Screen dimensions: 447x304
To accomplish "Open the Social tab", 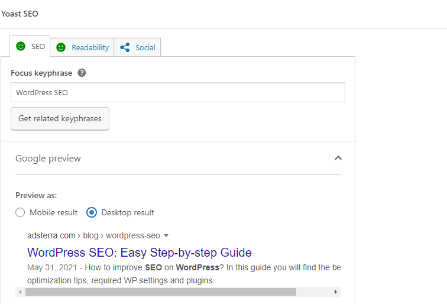I will (x=137, y=47).
